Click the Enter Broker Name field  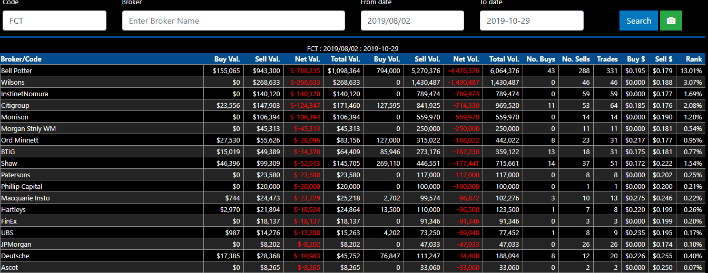tap(233, 21)
